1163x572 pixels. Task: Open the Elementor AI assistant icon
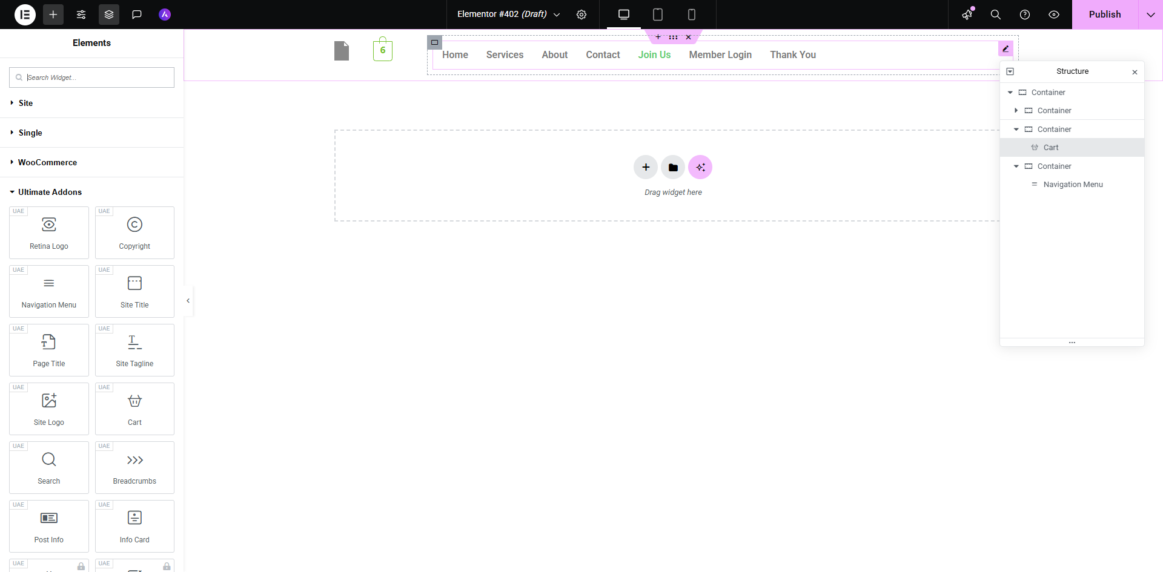[x=164, y=15]
